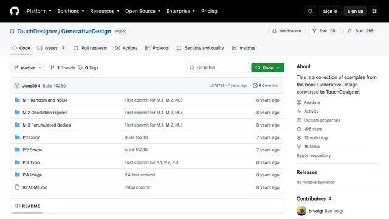This screenshot has height=219, width=389.
Task: Open the Report repository link
Action: 314,156
